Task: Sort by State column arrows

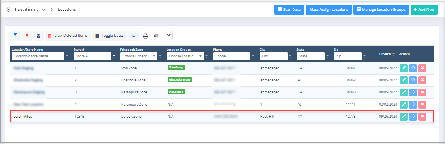Action: click(328, 56)
